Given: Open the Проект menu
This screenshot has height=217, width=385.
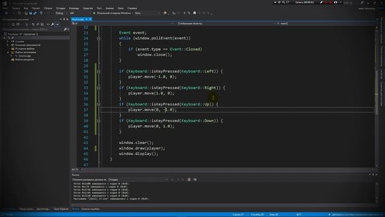Looking at the screenshot, I should 35,8.
